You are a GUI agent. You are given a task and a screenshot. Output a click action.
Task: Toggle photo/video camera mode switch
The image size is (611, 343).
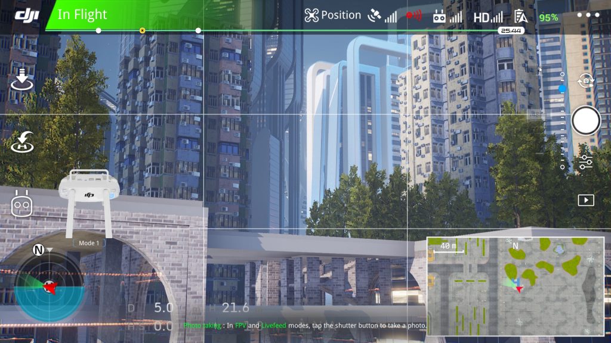point(586,80)
